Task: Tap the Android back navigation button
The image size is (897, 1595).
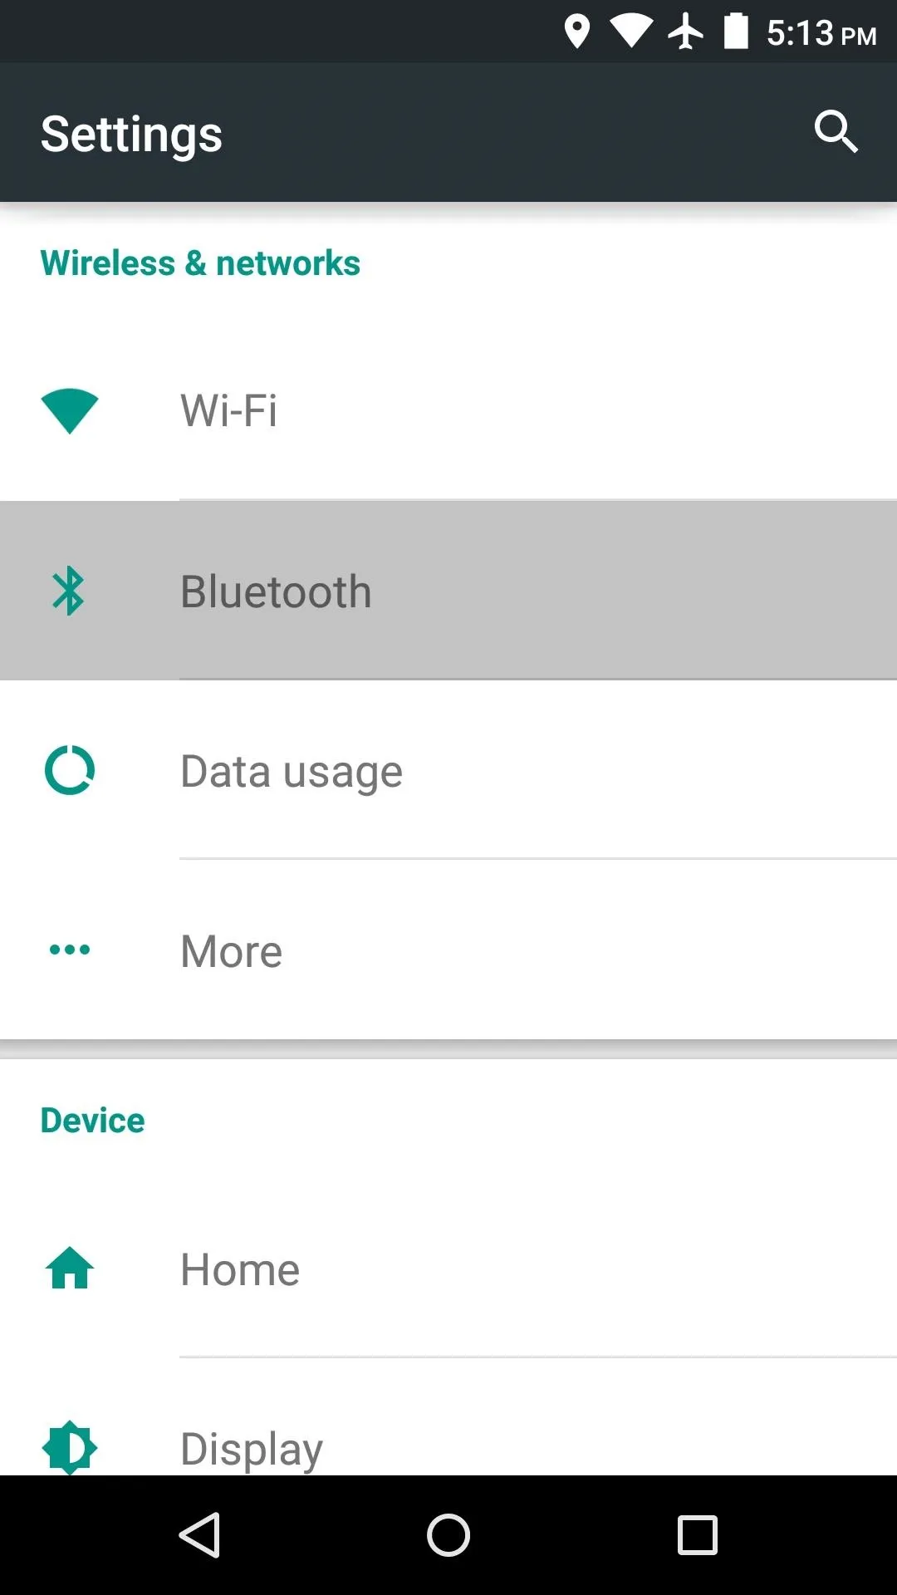Action: coord(199,1535)
